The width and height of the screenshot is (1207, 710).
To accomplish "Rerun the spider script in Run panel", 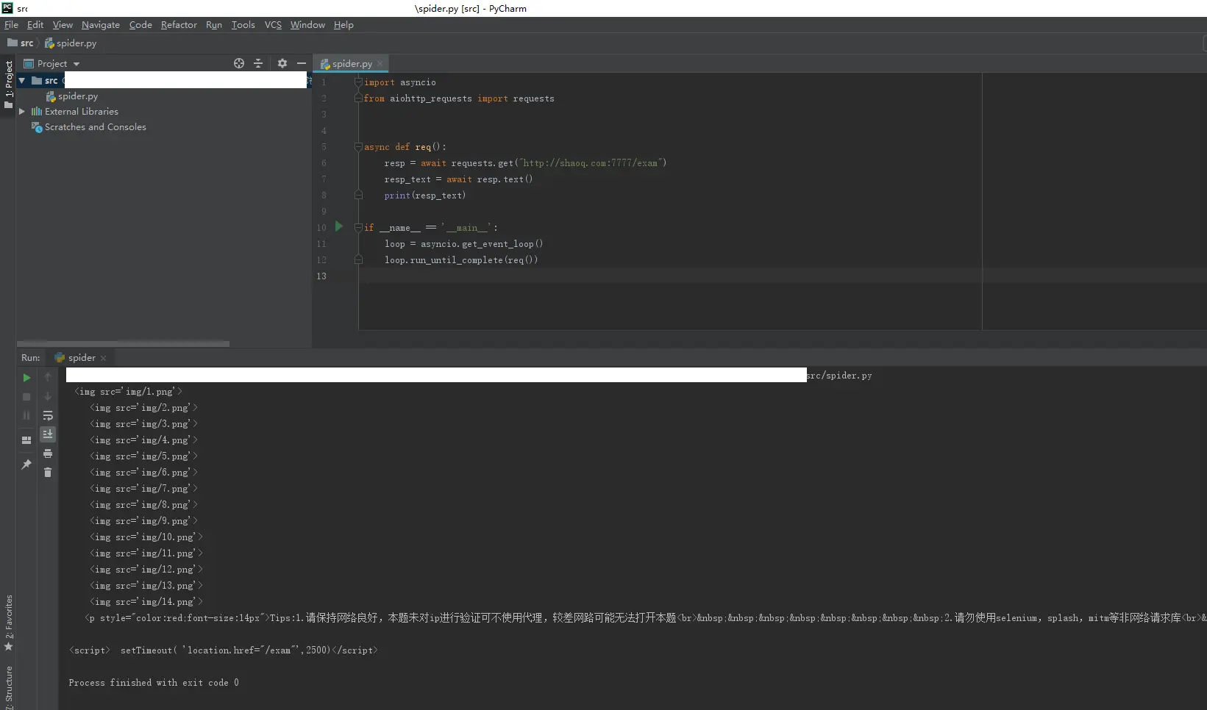I will [x=26, y=378].
